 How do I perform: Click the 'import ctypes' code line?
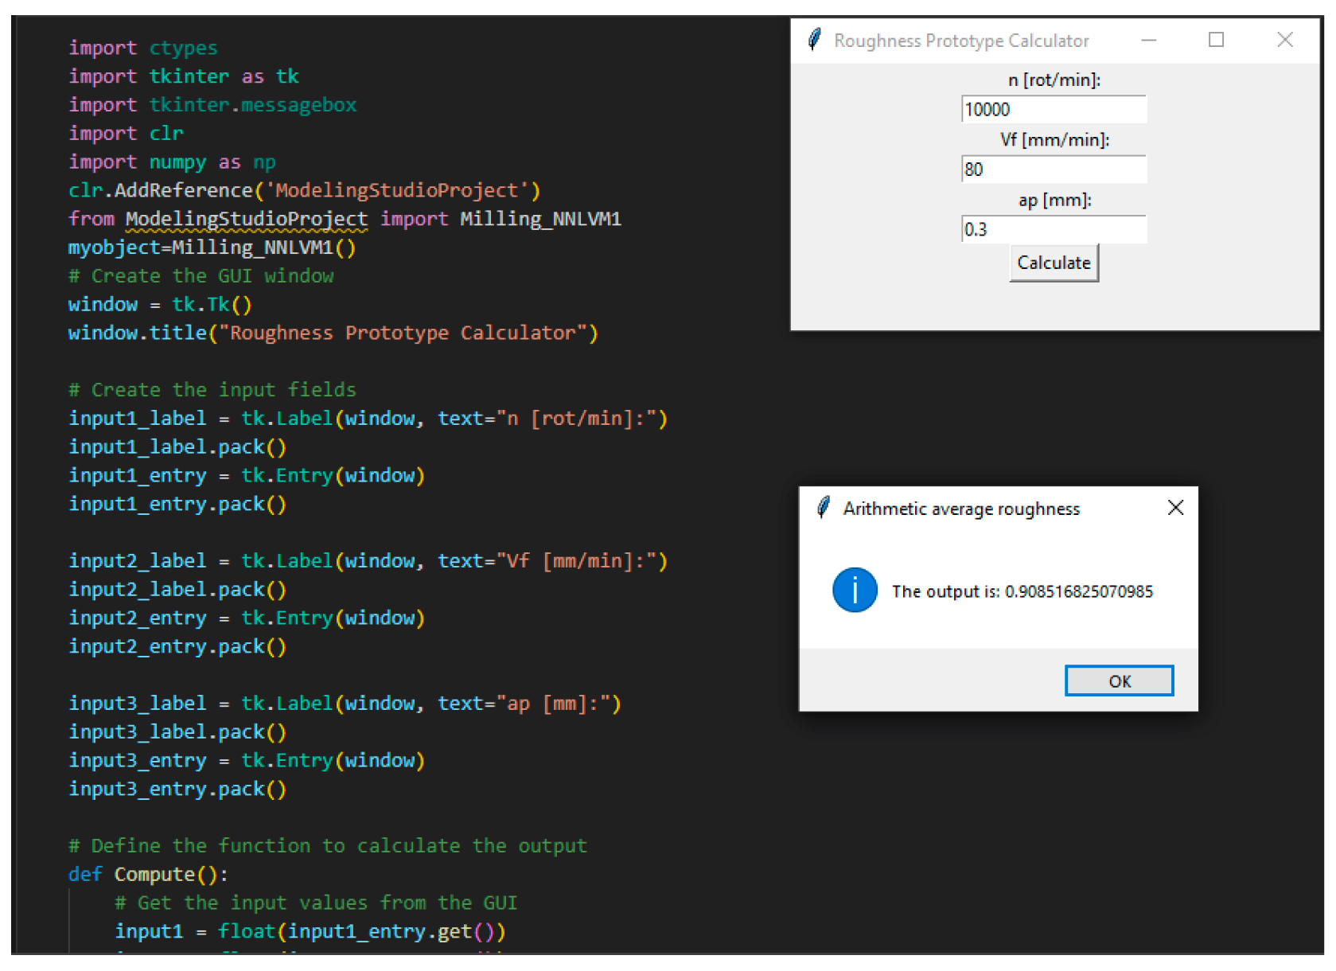coord(143,48)
